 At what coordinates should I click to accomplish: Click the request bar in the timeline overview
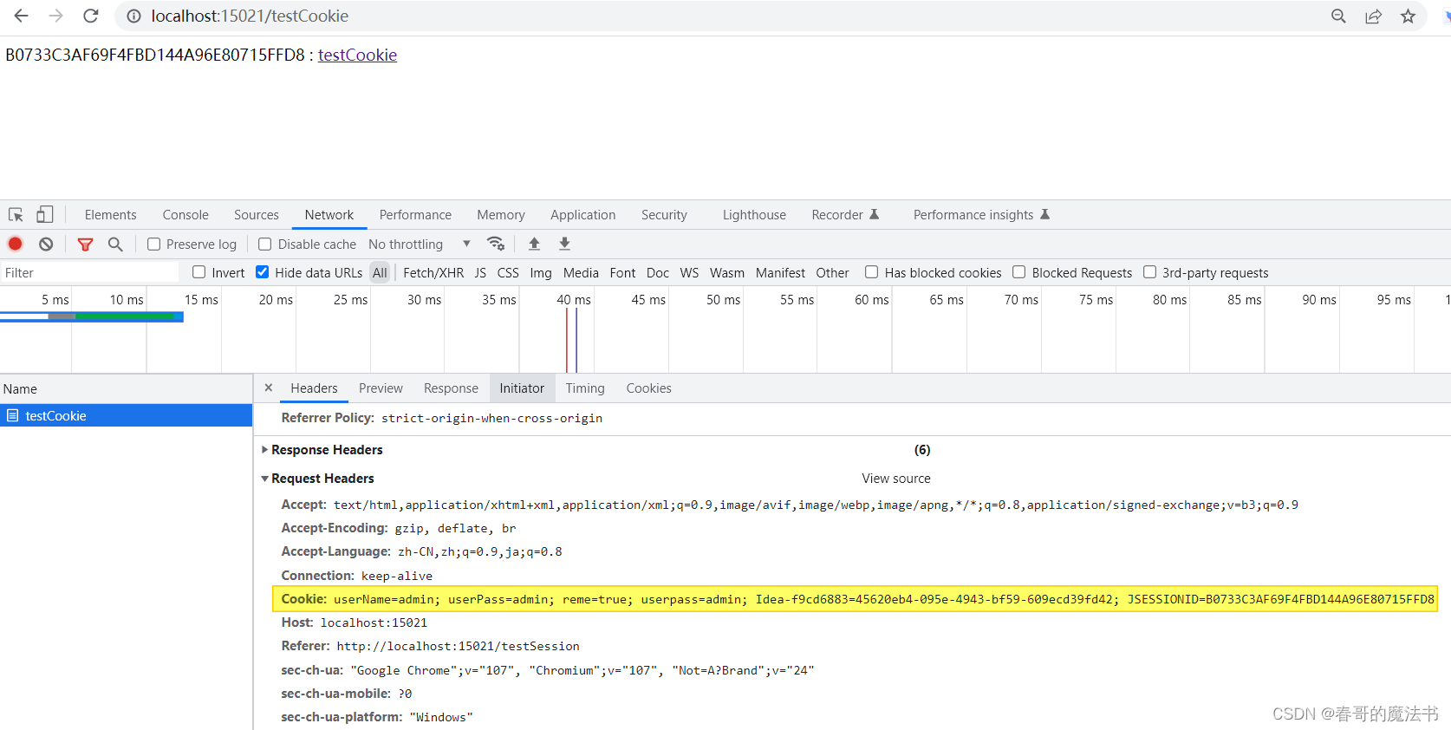click(x=91, y=316)
